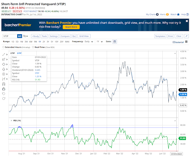Toggle the magnet snap icon
190x157 pixels.
(x=4, y=84)
